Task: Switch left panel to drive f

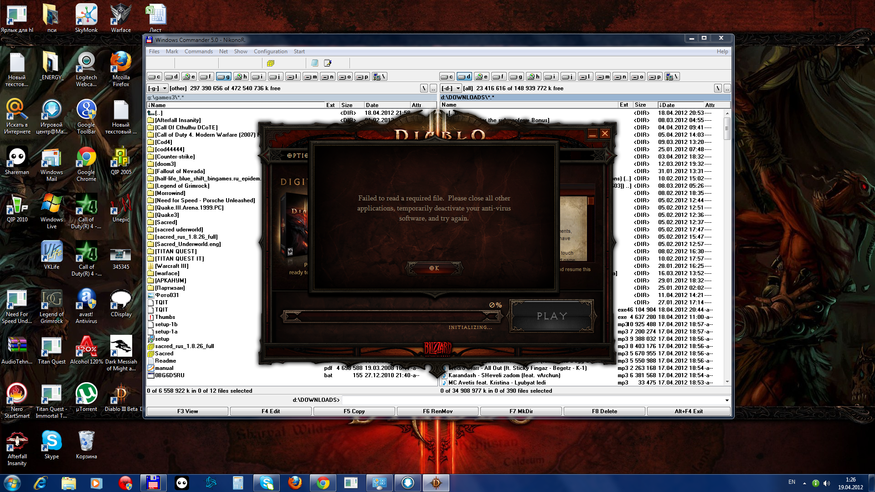Action: 206,77
